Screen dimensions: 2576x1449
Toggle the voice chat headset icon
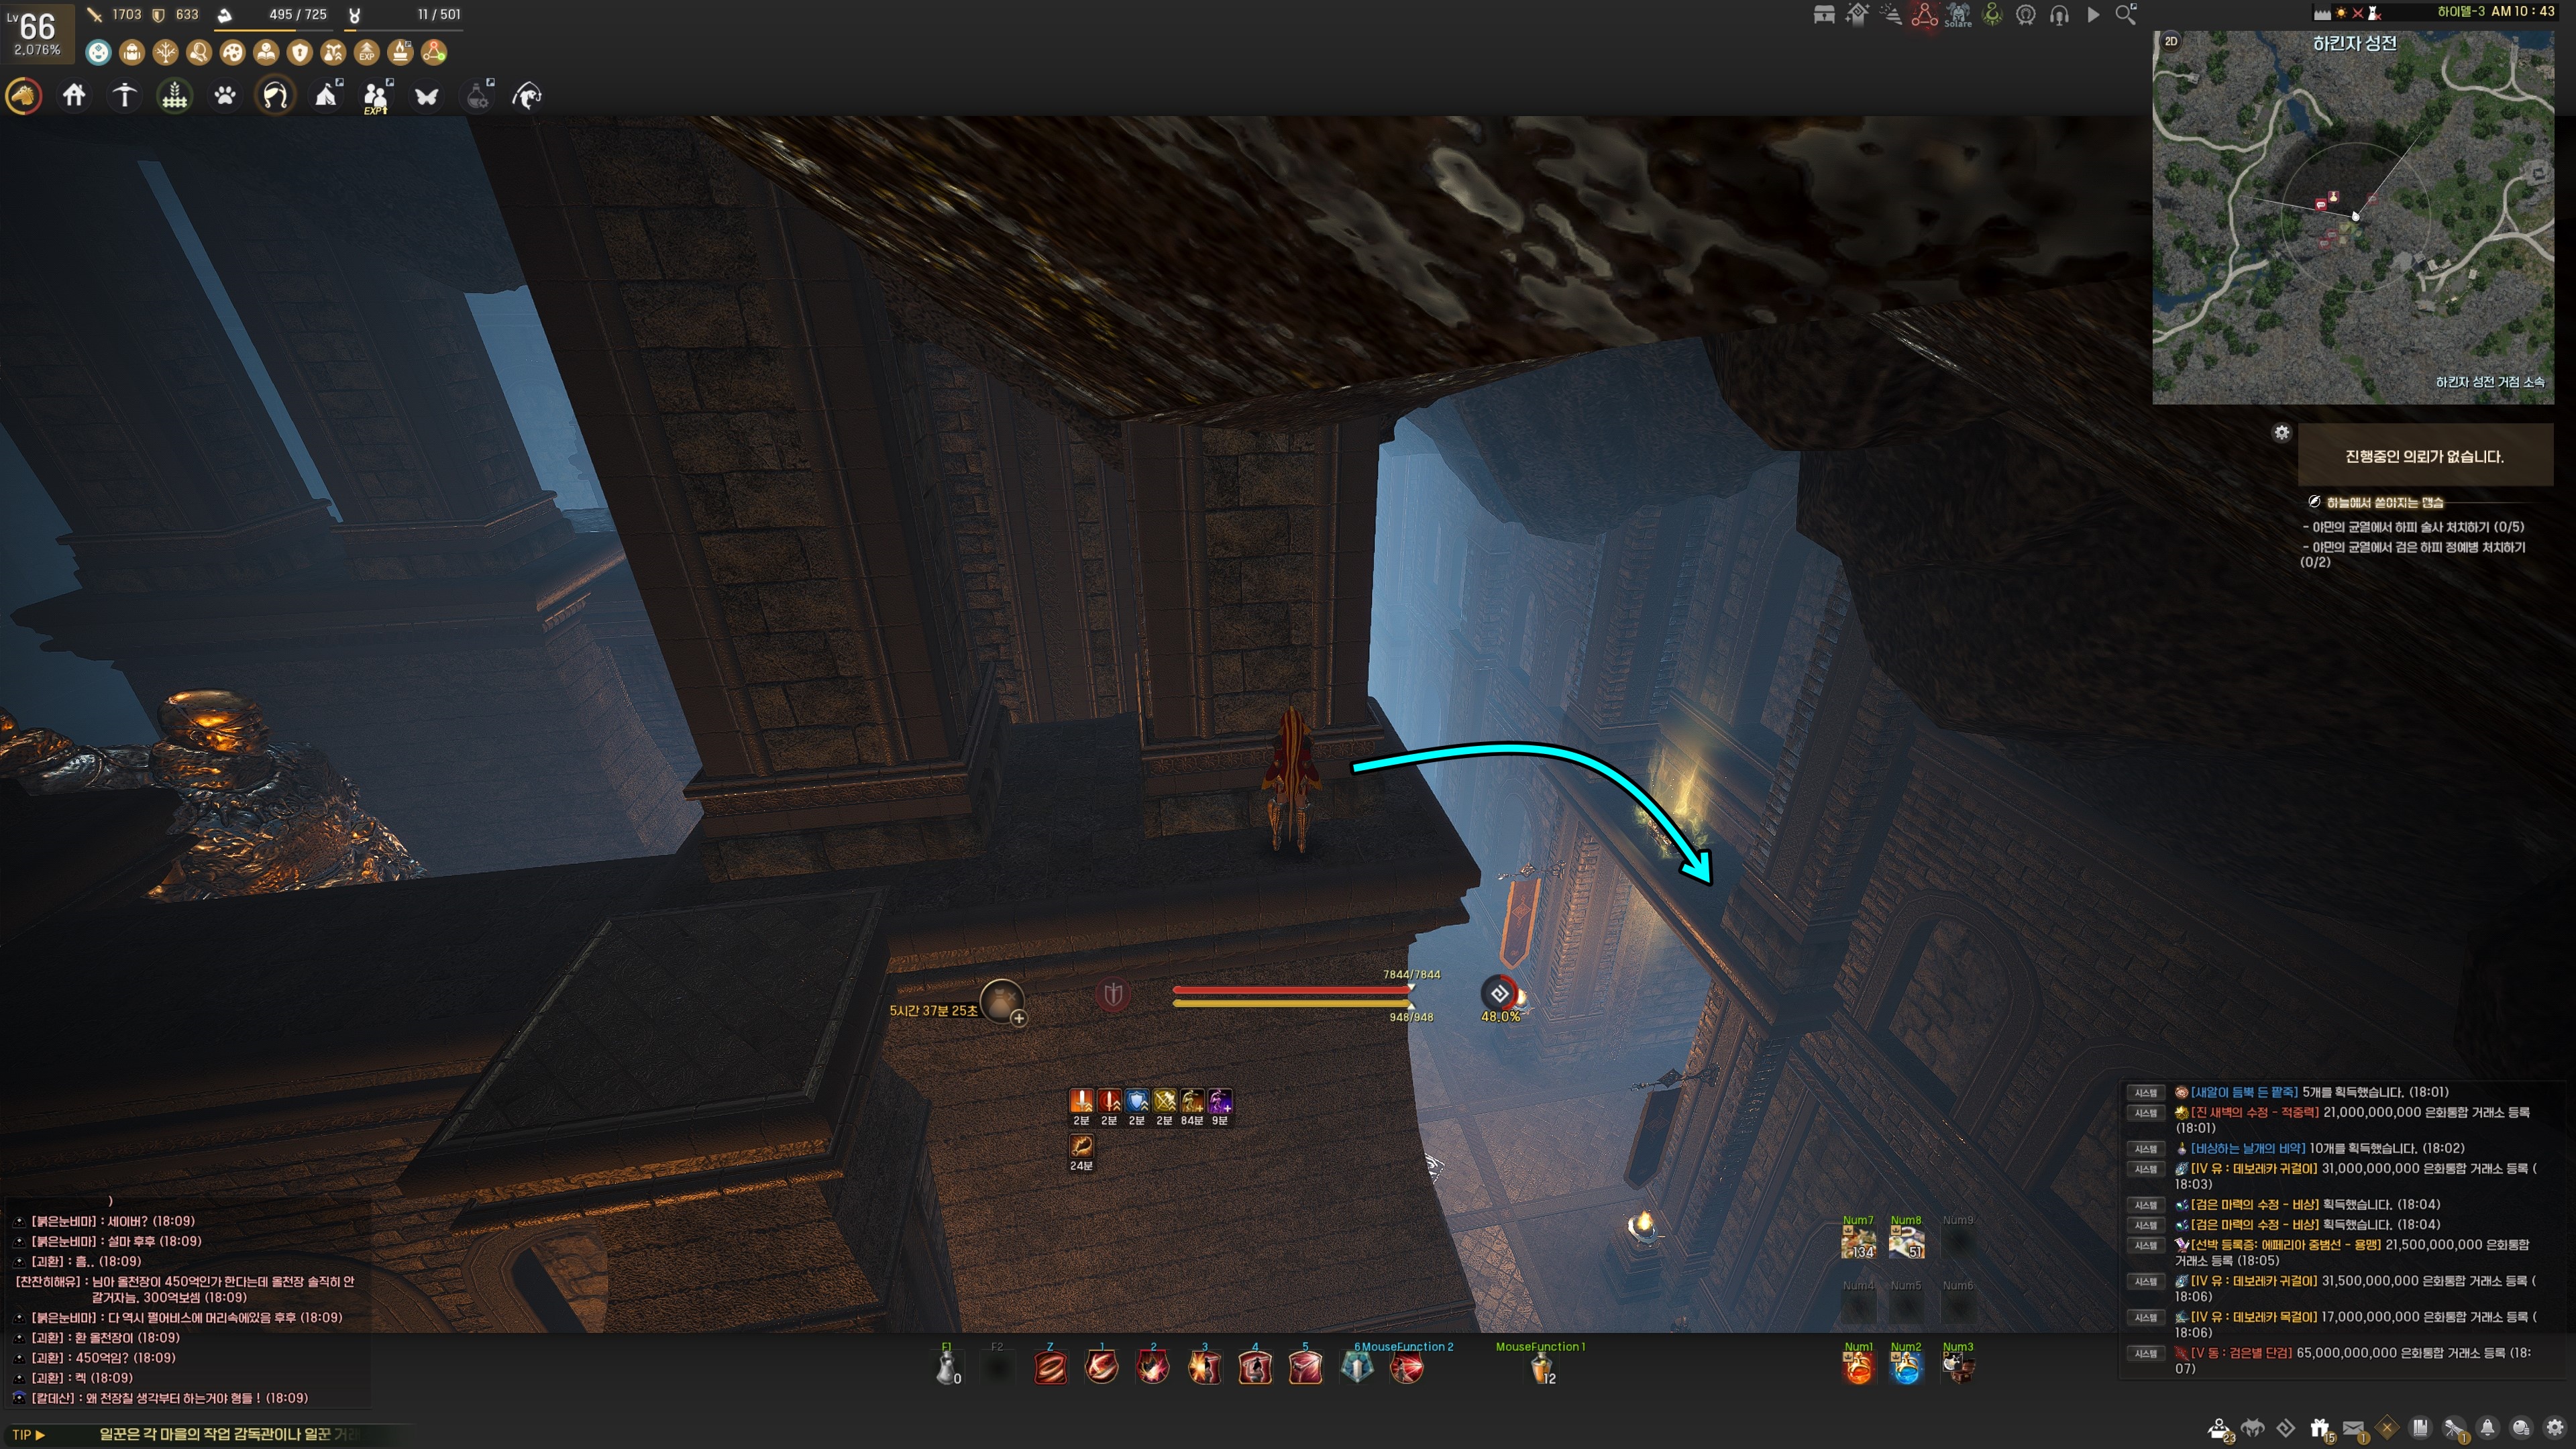point(2059,15)
